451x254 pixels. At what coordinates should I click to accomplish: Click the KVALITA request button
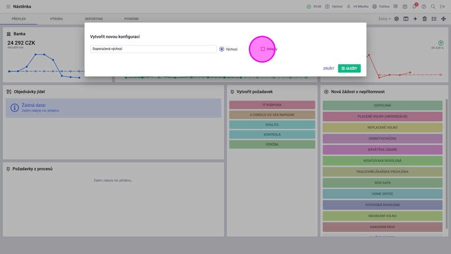(x=272, y=125)
